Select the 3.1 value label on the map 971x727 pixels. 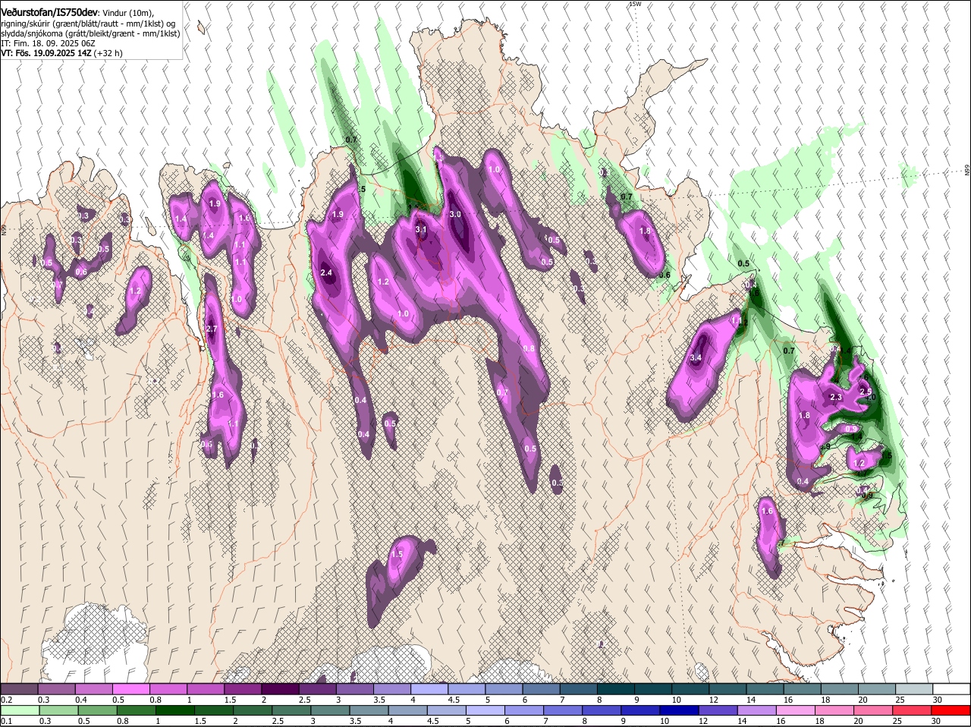(421, 229)
